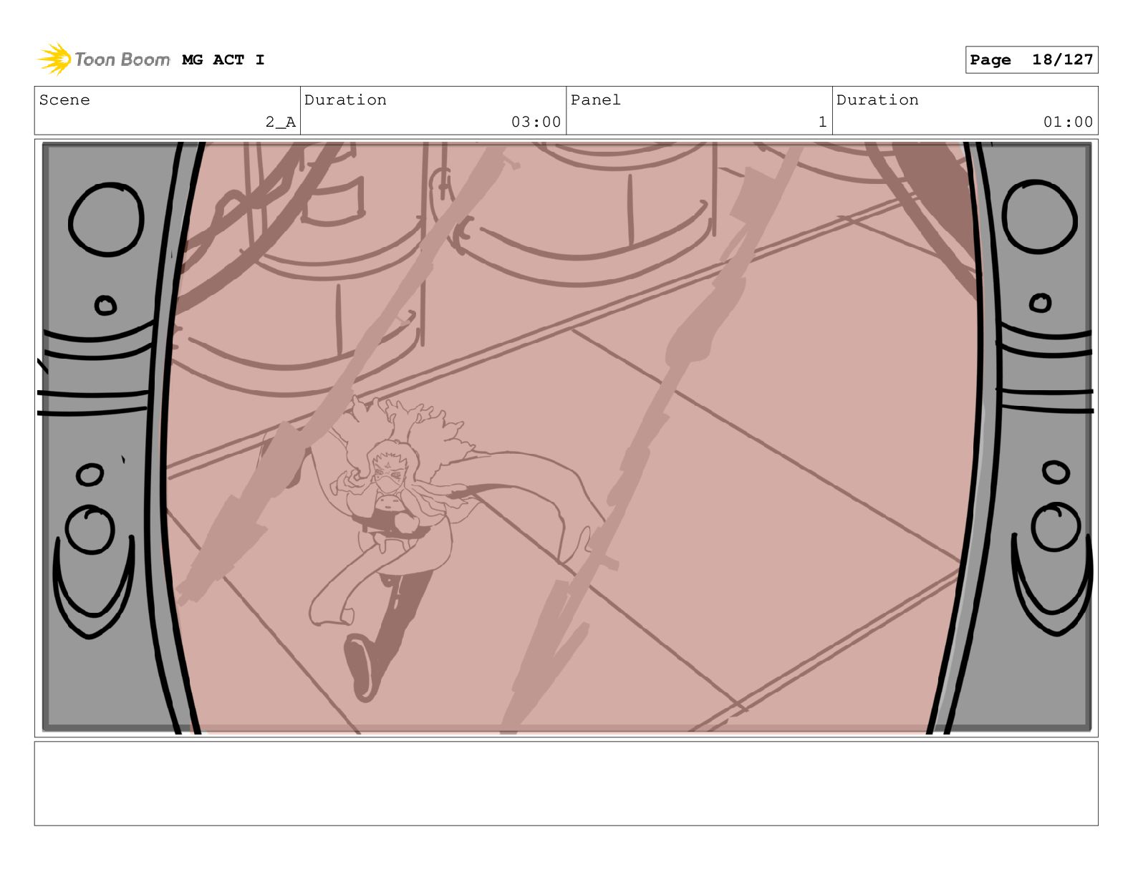Click panel duration value '01:00'
1133x877 pixels.
pos(1068,122)
